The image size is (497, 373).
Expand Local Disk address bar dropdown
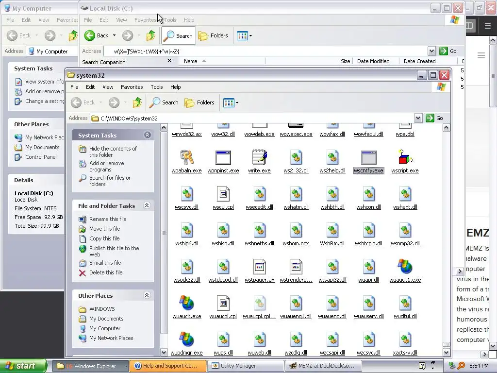coord(431,51)
